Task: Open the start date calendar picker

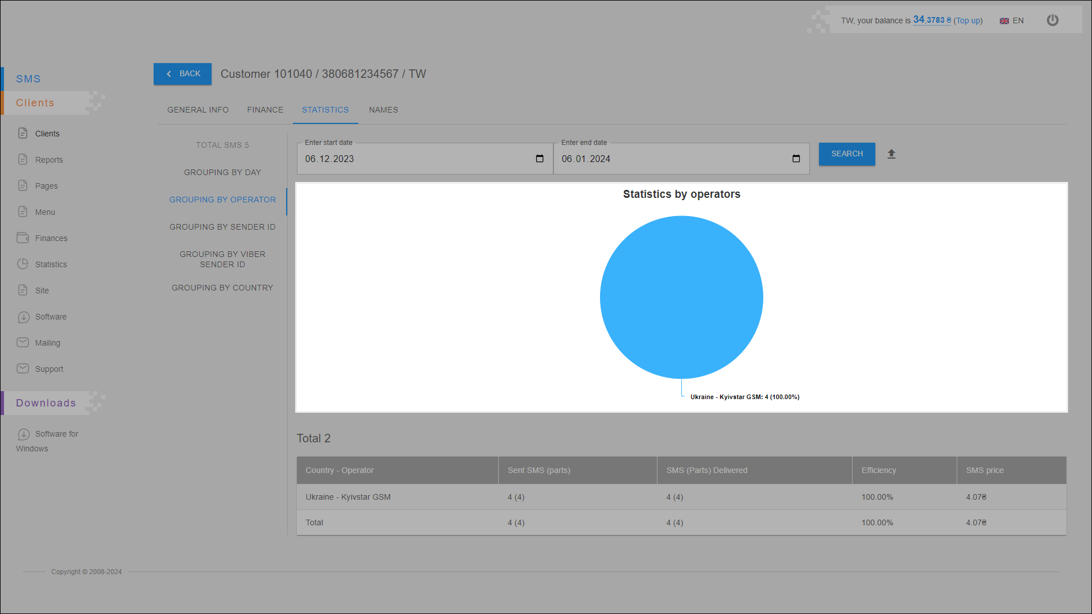Action: click(539, 159)
